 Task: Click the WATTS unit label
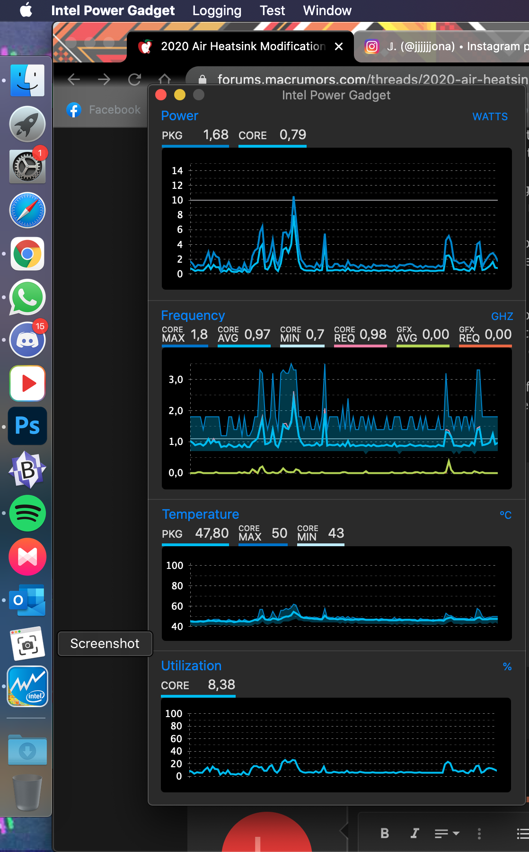(x=490, y=117)
